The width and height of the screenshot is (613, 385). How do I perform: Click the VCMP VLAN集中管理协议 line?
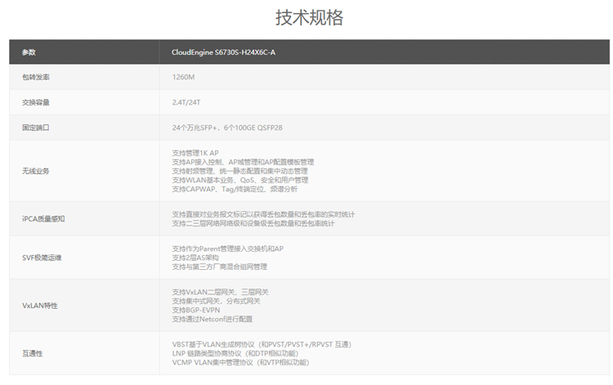click(240, 362)
